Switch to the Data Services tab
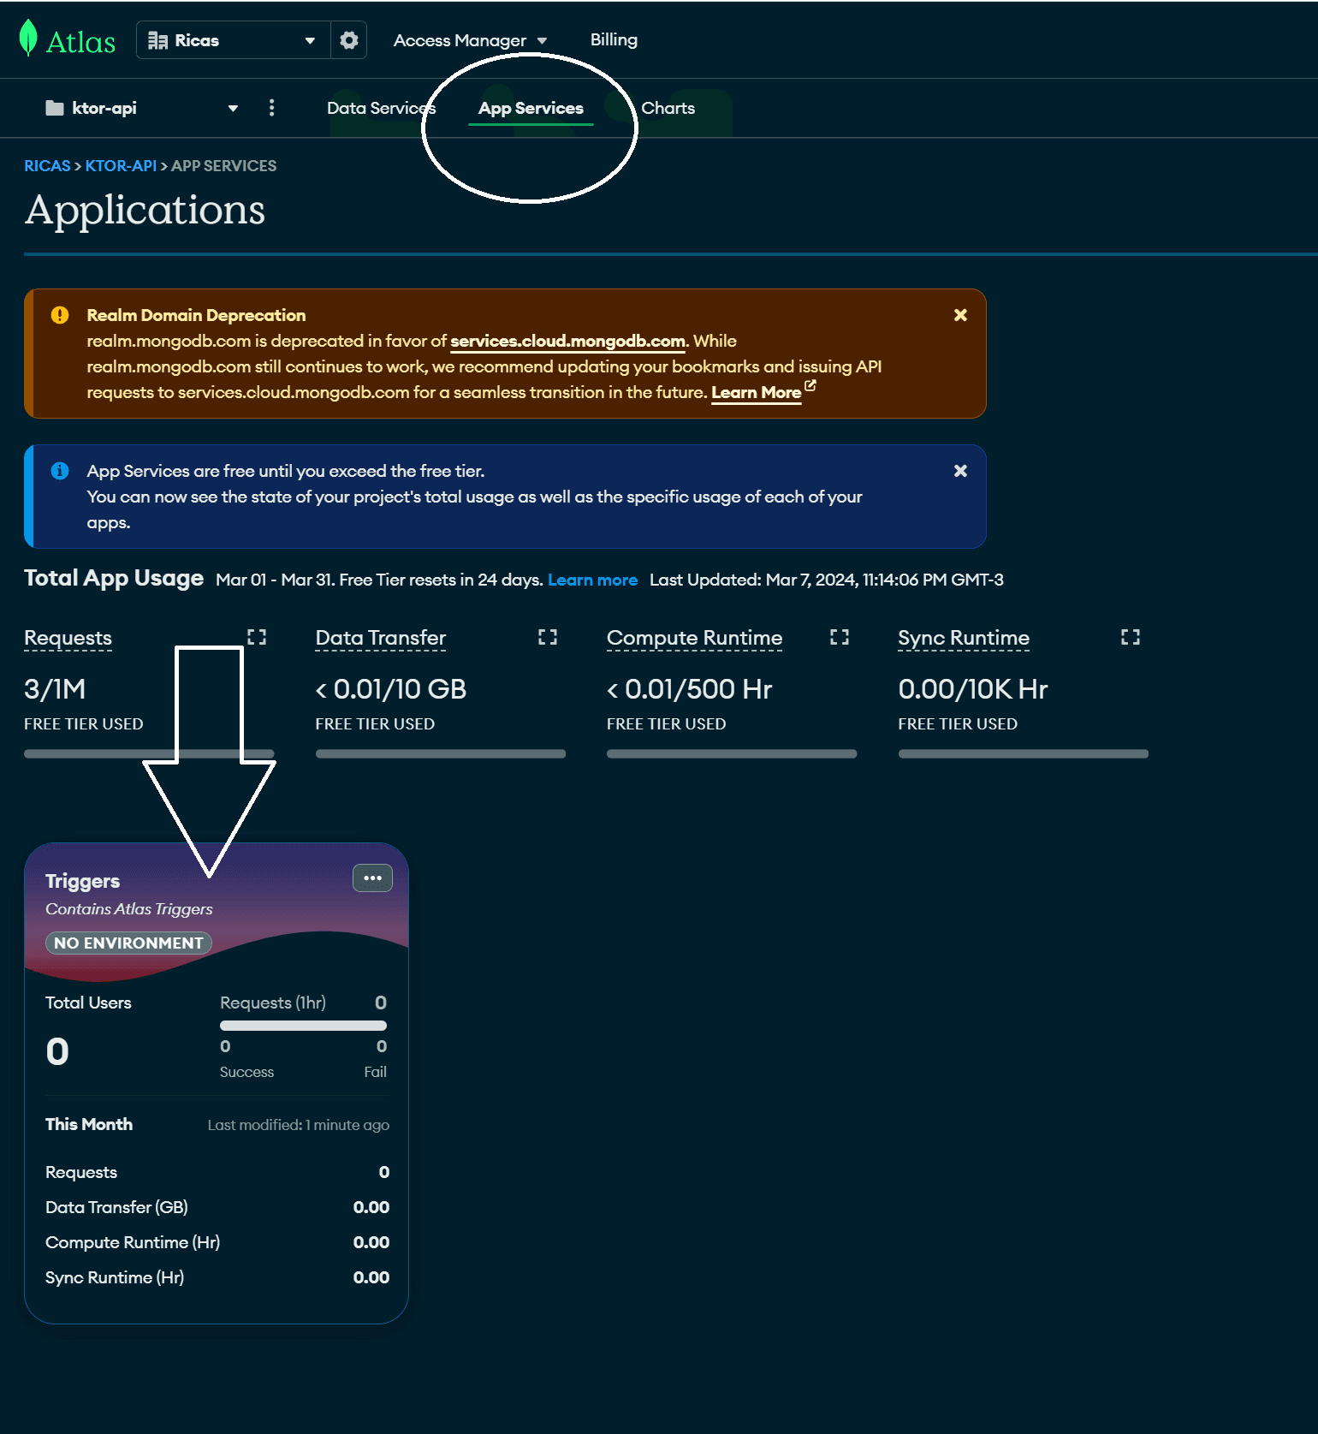The height and width of the screenshot is (1434, 1318). coord(381,108)
